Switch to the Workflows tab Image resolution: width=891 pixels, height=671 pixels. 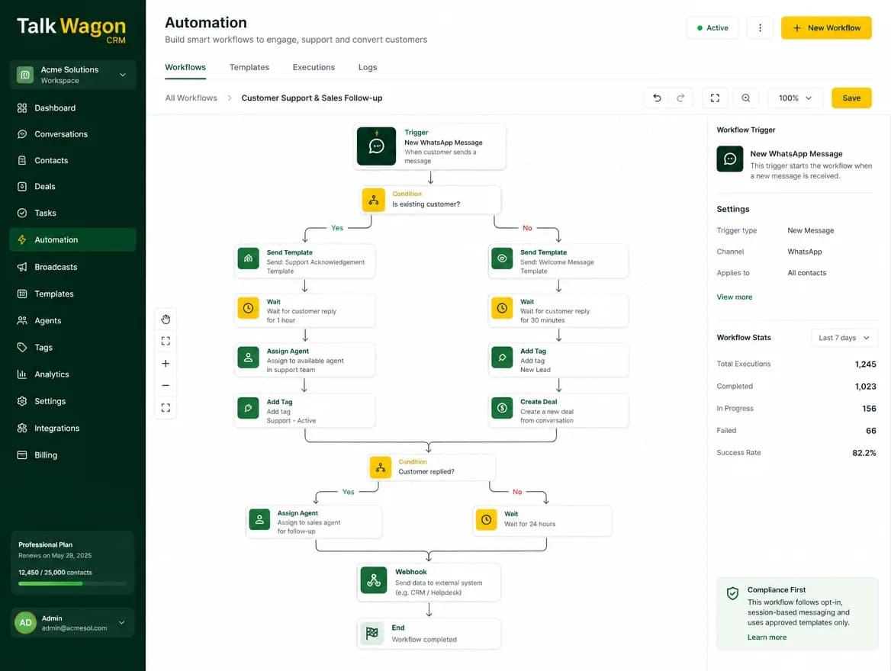click(185, 67)
